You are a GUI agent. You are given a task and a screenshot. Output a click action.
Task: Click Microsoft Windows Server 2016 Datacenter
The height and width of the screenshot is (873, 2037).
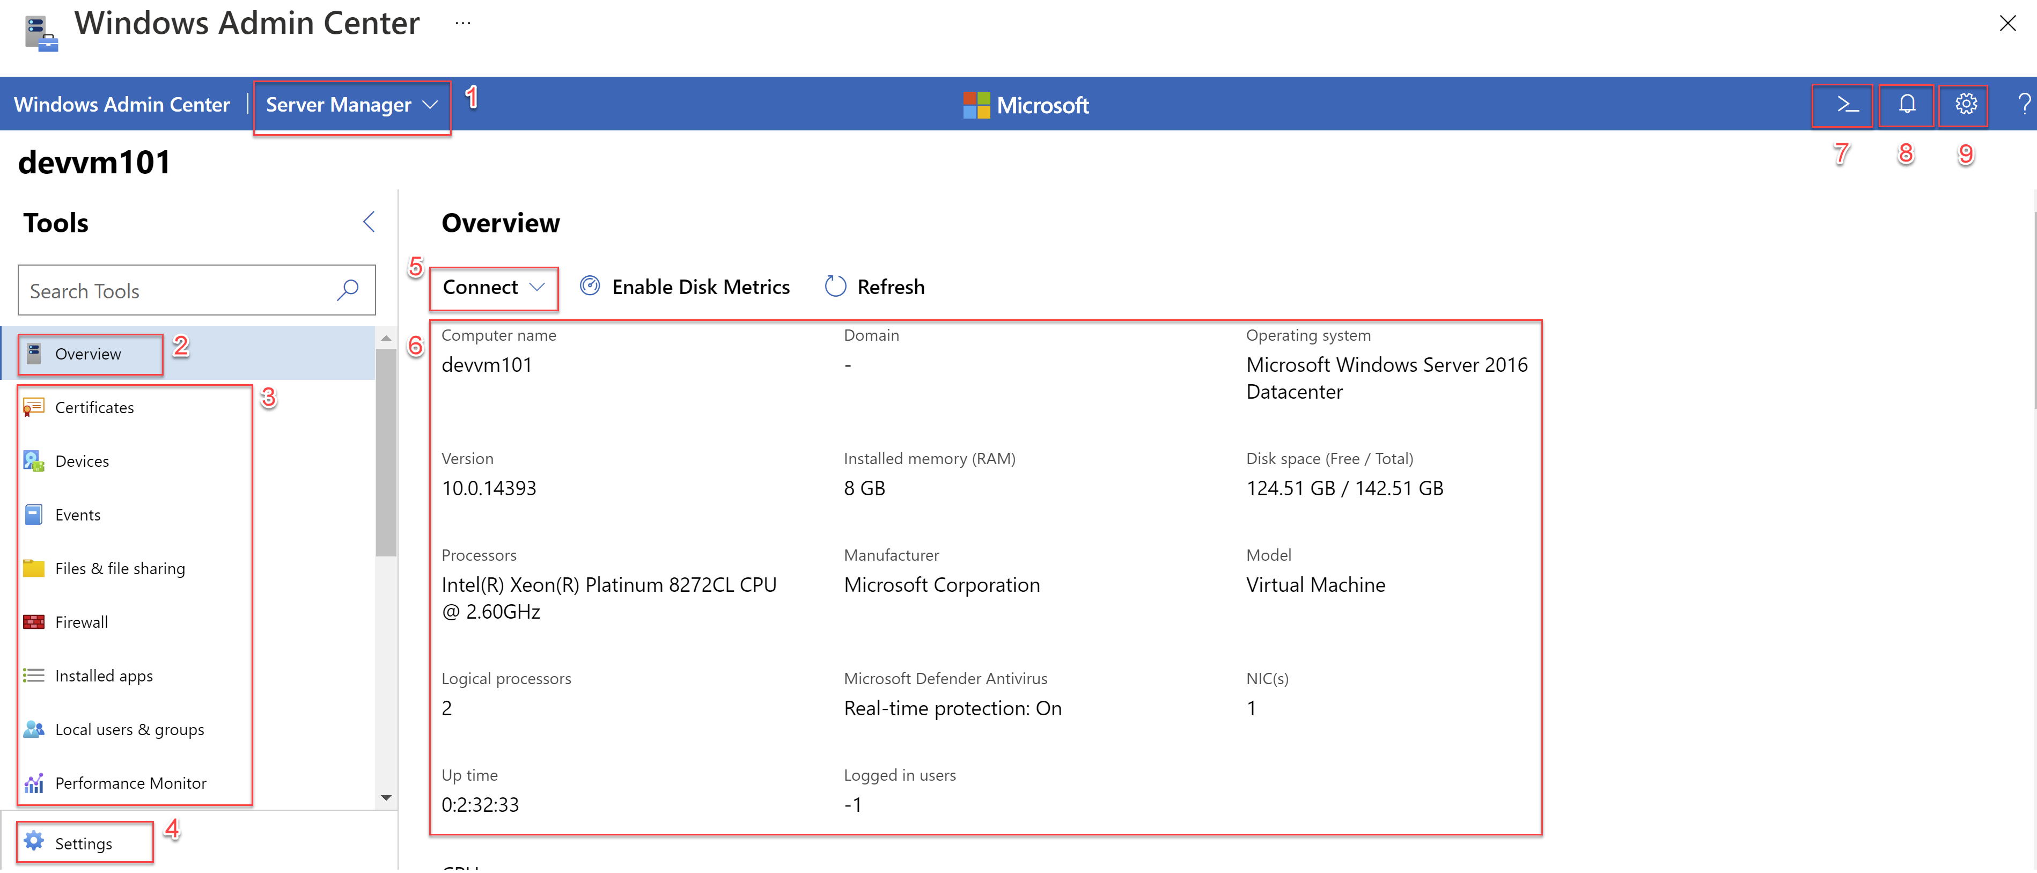[1387, 378]
